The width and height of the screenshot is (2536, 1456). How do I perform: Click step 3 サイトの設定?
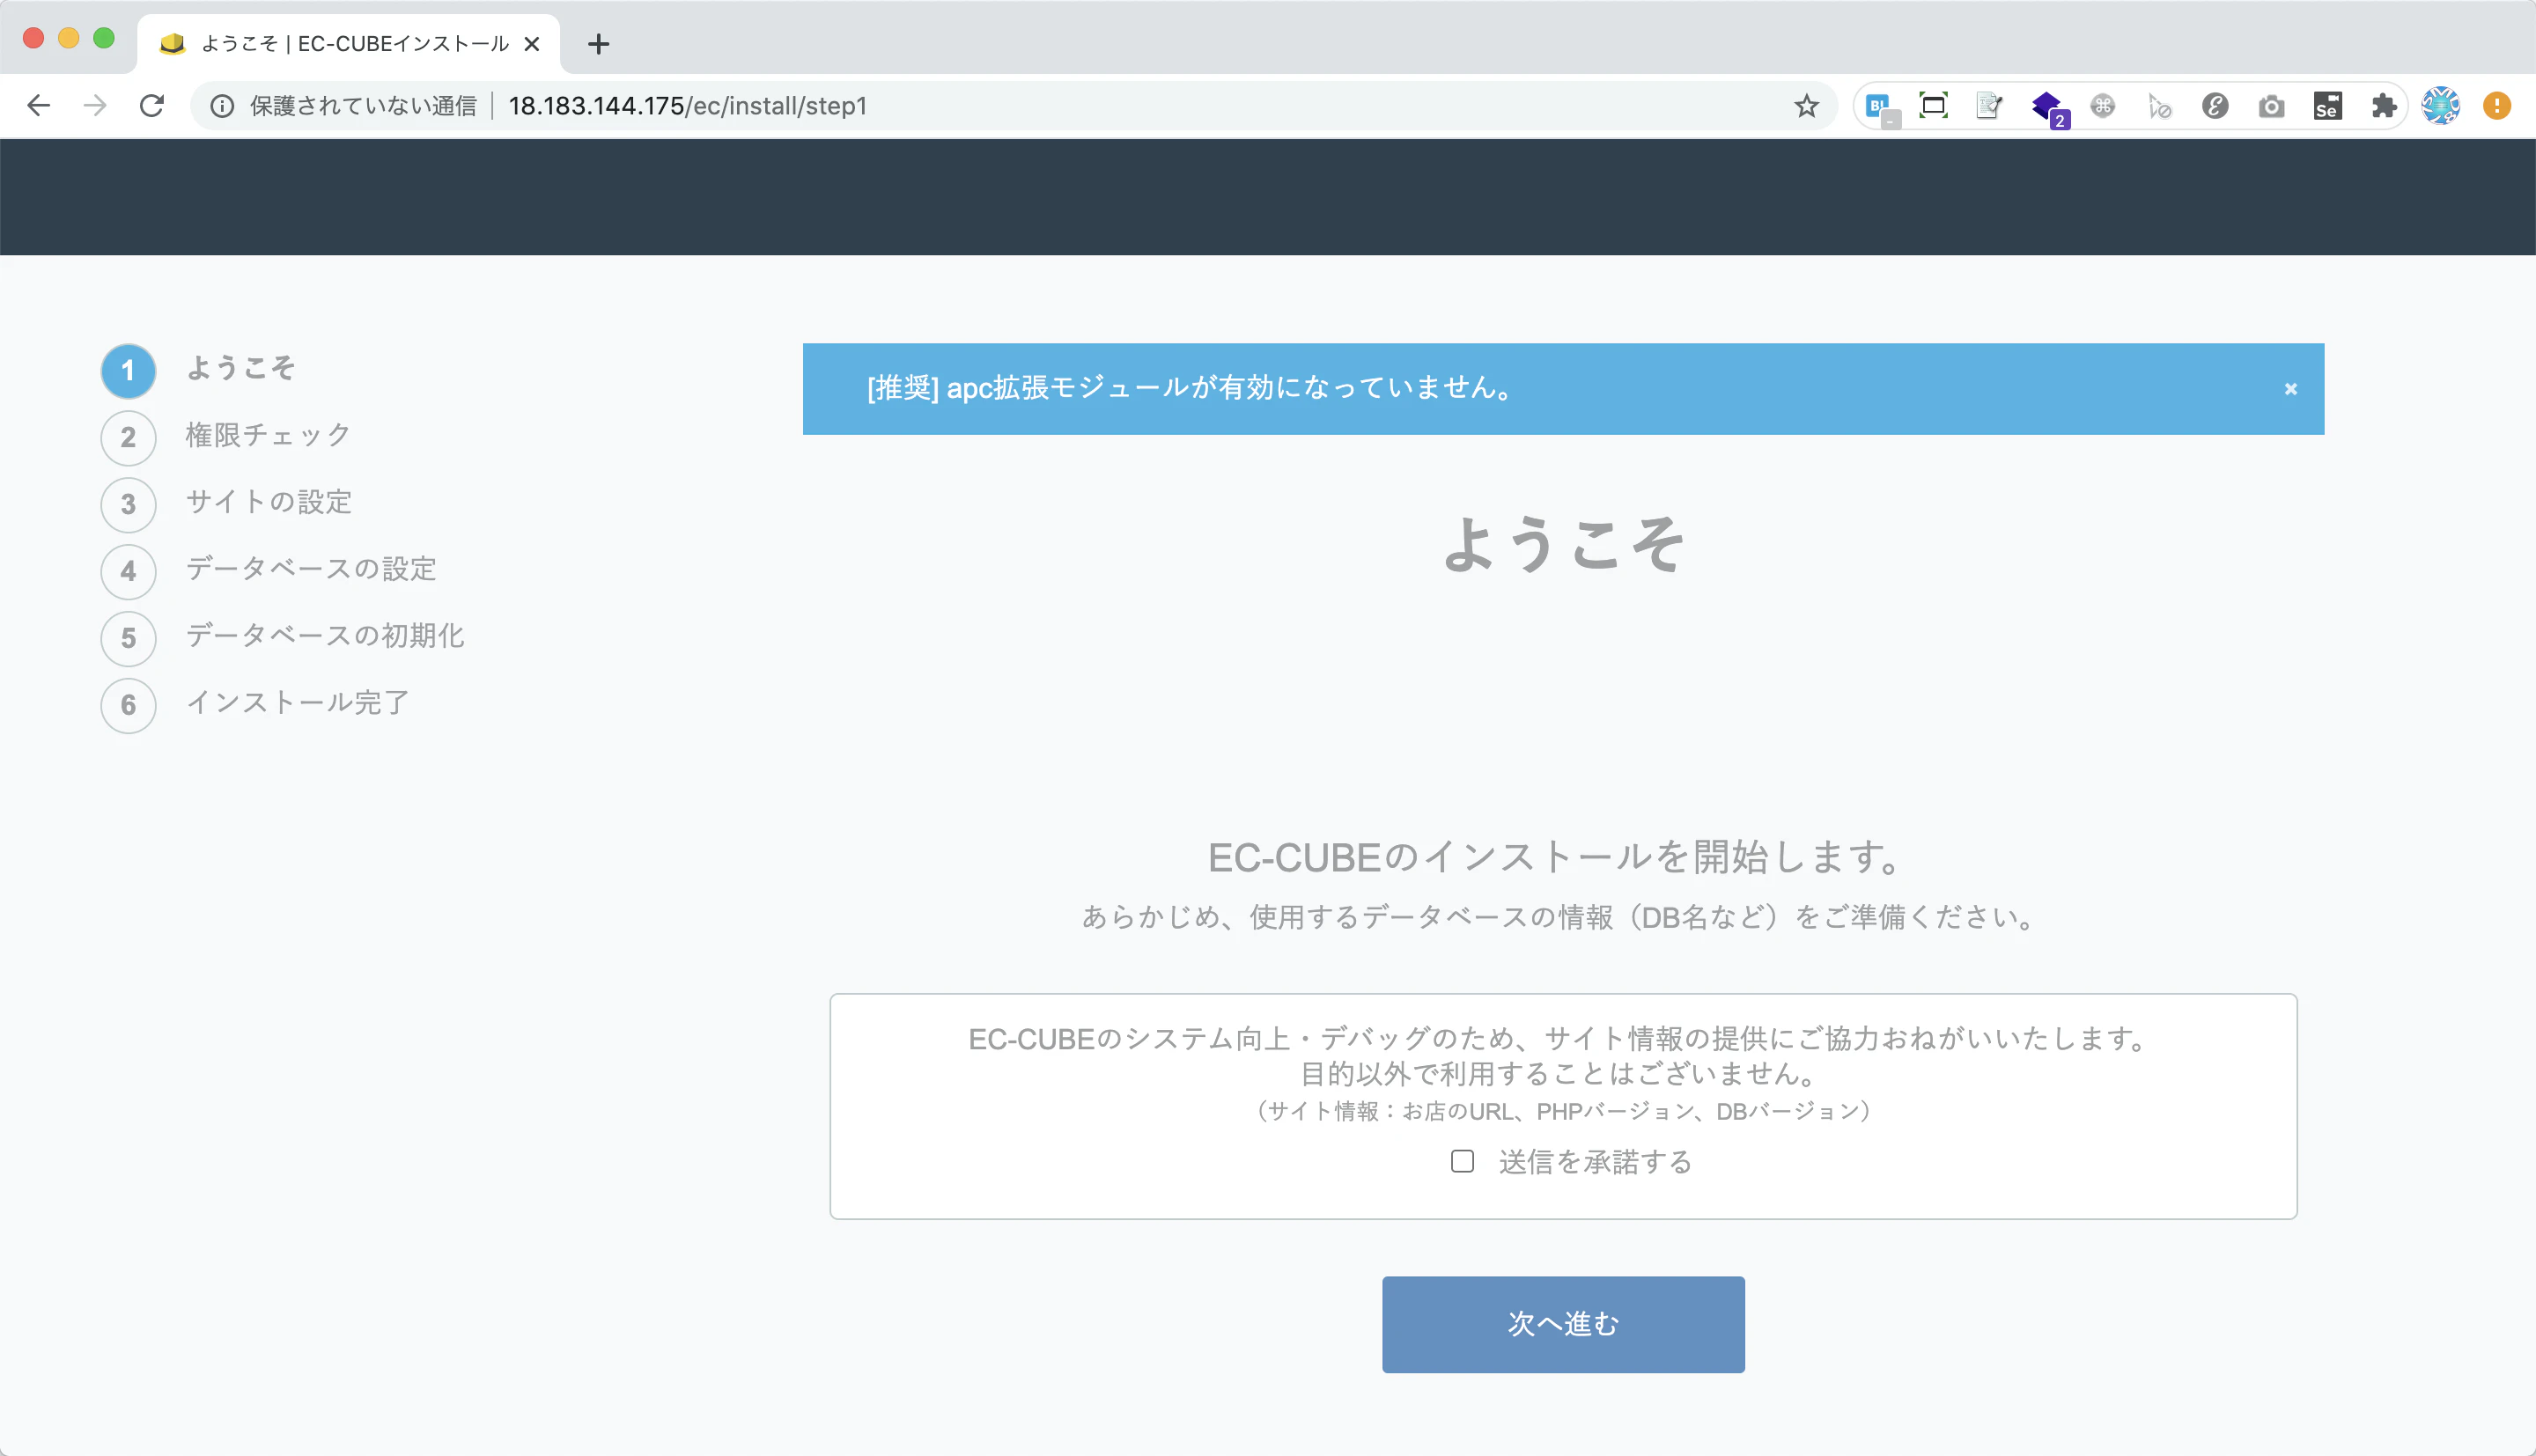[226, 504]
